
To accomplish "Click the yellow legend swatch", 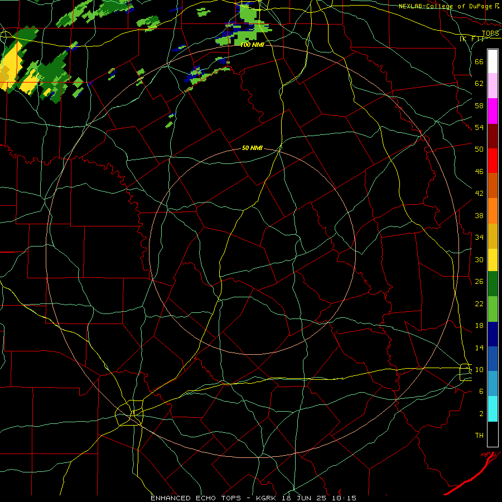I will (493, 260).
